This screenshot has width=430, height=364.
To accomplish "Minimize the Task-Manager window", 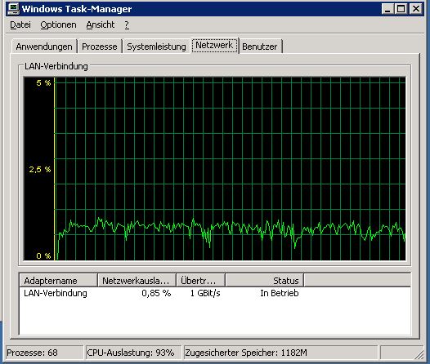I will [387, 9].
